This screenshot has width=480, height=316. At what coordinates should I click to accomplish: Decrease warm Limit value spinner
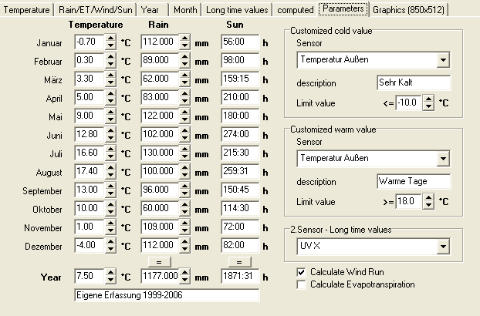tap(430, 206)
